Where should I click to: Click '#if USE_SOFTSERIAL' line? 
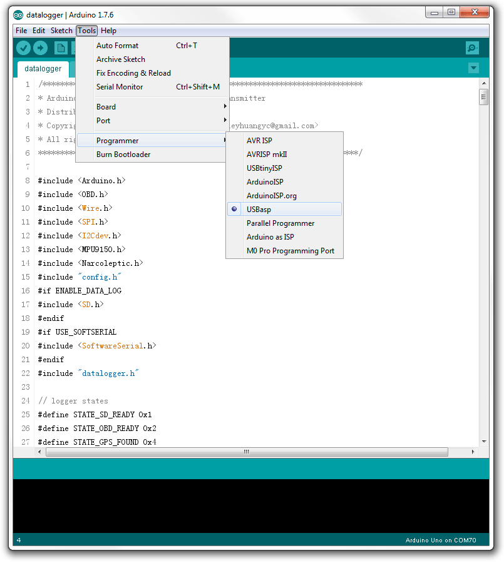[x=77, y=332]
